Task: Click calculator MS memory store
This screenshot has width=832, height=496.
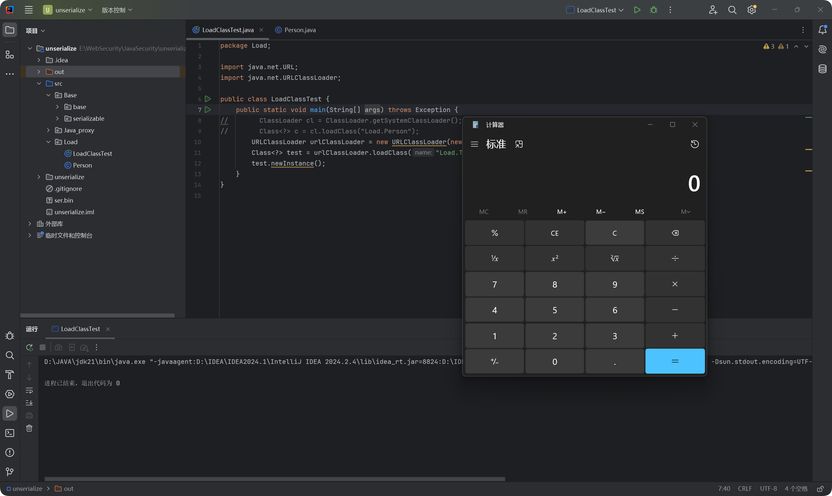Action: point(639,212)
